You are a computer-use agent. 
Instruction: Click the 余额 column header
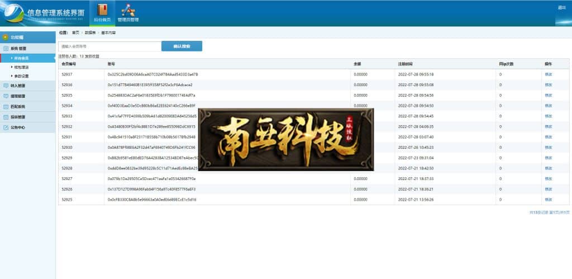357,64
